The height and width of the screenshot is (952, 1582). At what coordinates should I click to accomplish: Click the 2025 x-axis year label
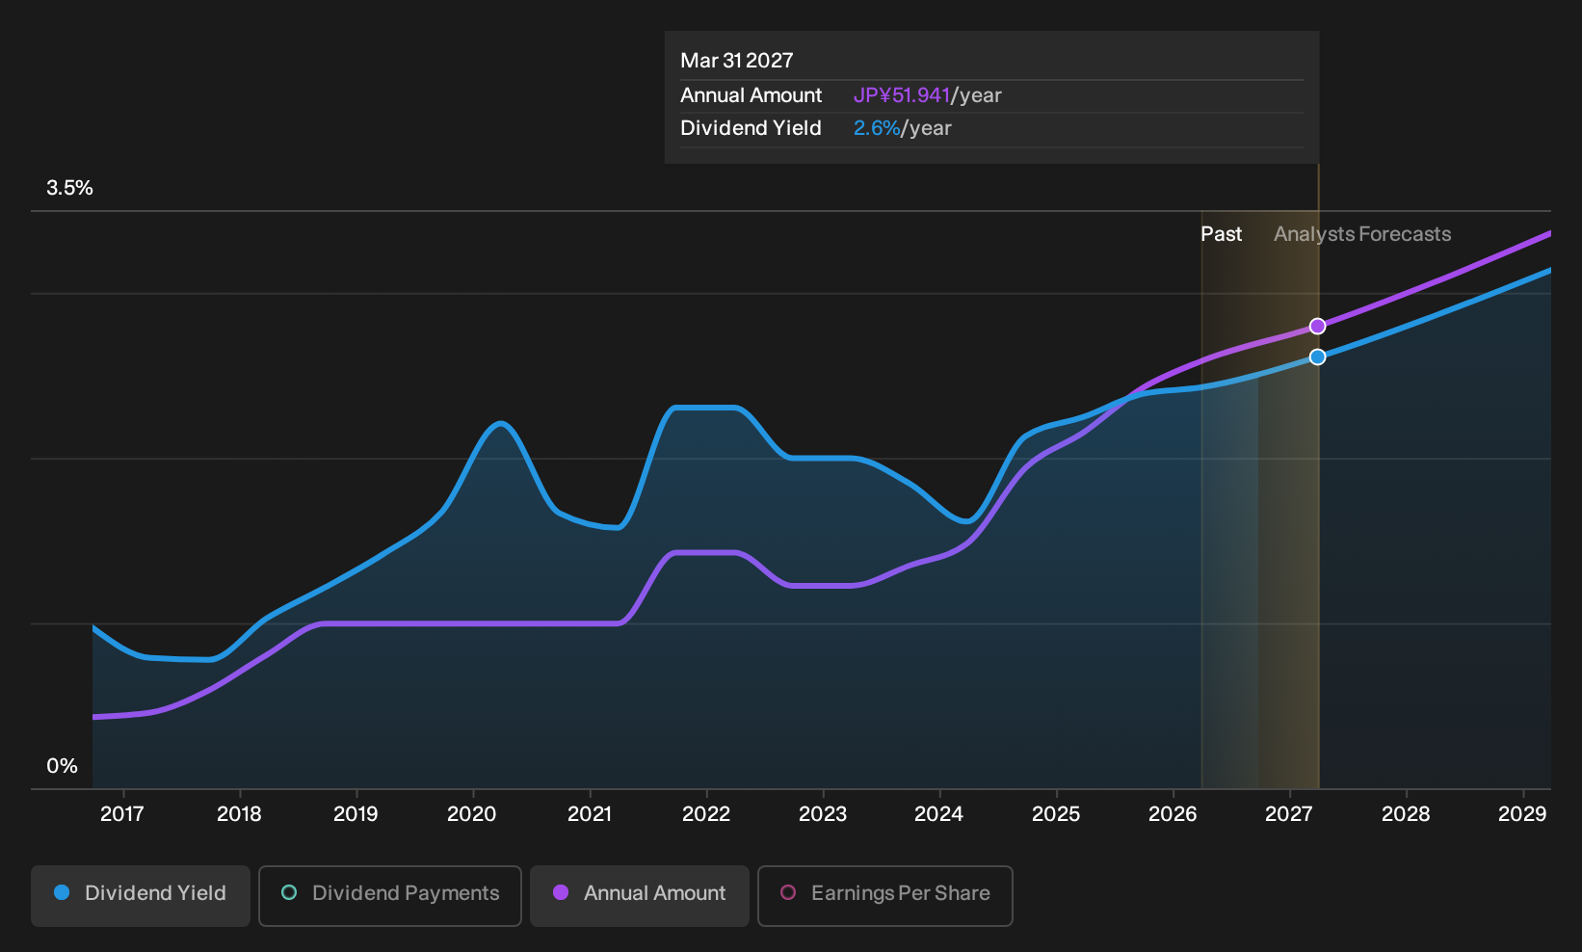point(1056,814)
